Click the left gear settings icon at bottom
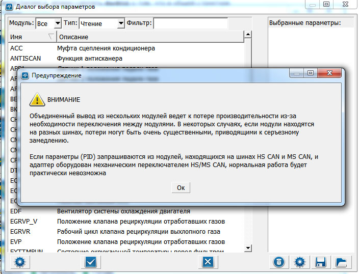The width and height of the screenshot is (359, 274). (x=20, y=262)
